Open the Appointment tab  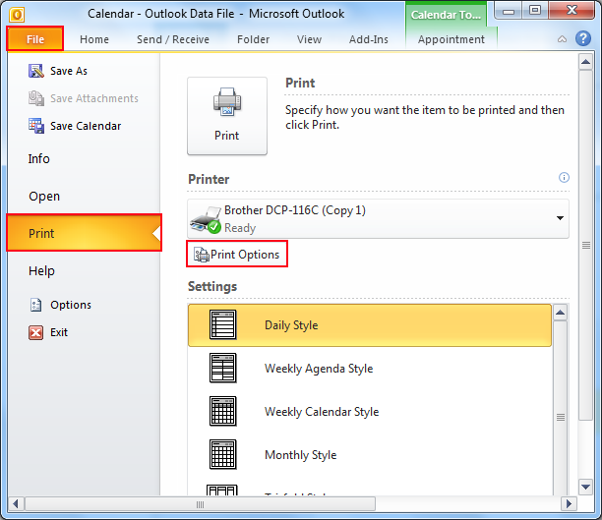point(451,39)
